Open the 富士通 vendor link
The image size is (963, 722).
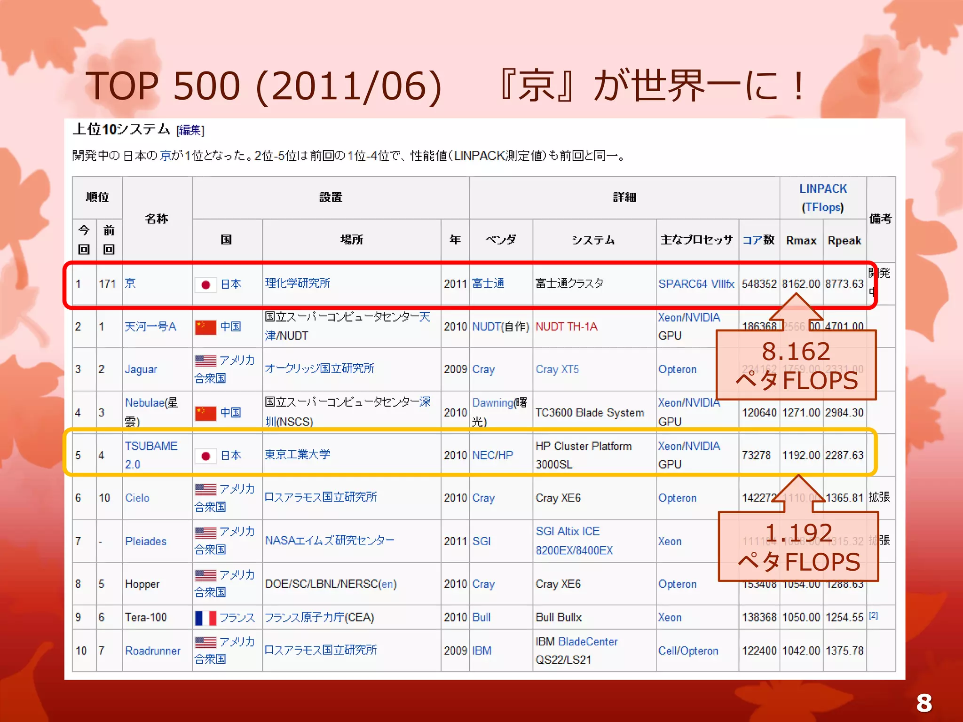coord(488,283)
